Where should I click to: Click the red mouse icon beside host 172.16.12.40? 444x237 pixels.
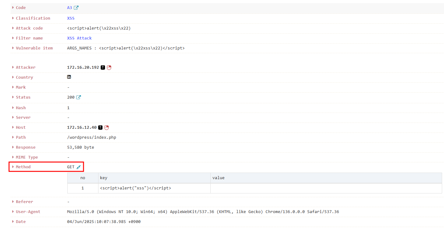pos(107,128)
